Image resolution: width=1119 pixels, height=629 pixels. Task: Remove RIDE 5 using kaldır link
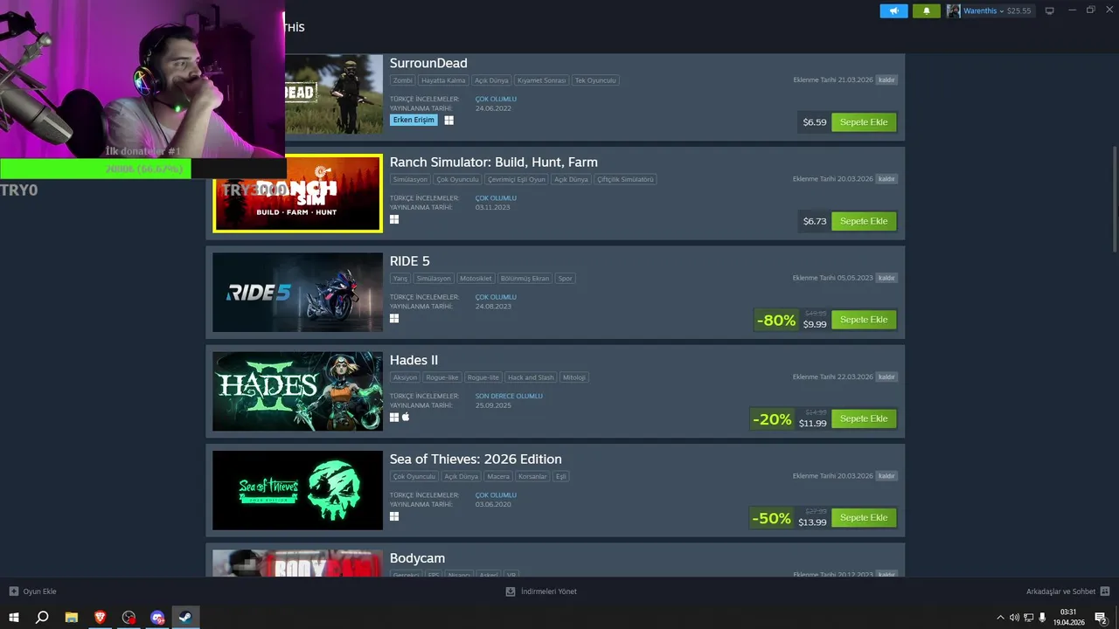[x=886, y=278]
